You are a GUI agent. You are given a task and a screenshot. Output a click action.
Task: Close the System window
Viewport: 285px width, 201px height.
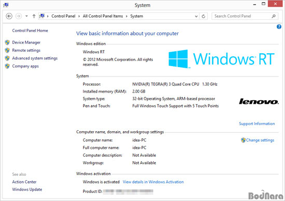click(x=275, y=4)
